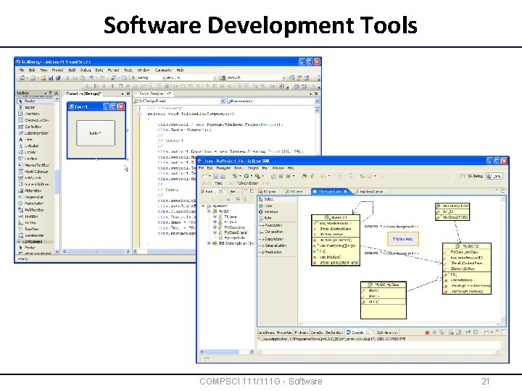
Task: Expand MyClass2.java node in Eclipse Package Explorer
Action: tap(215, 232)
